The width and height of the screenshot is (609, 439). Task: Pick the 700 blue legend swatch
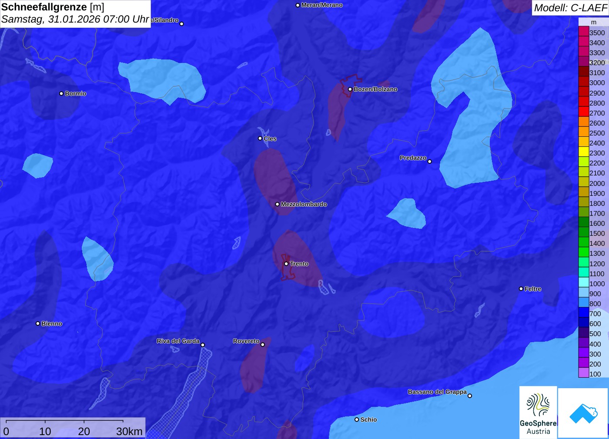click(x=584, y=313)
